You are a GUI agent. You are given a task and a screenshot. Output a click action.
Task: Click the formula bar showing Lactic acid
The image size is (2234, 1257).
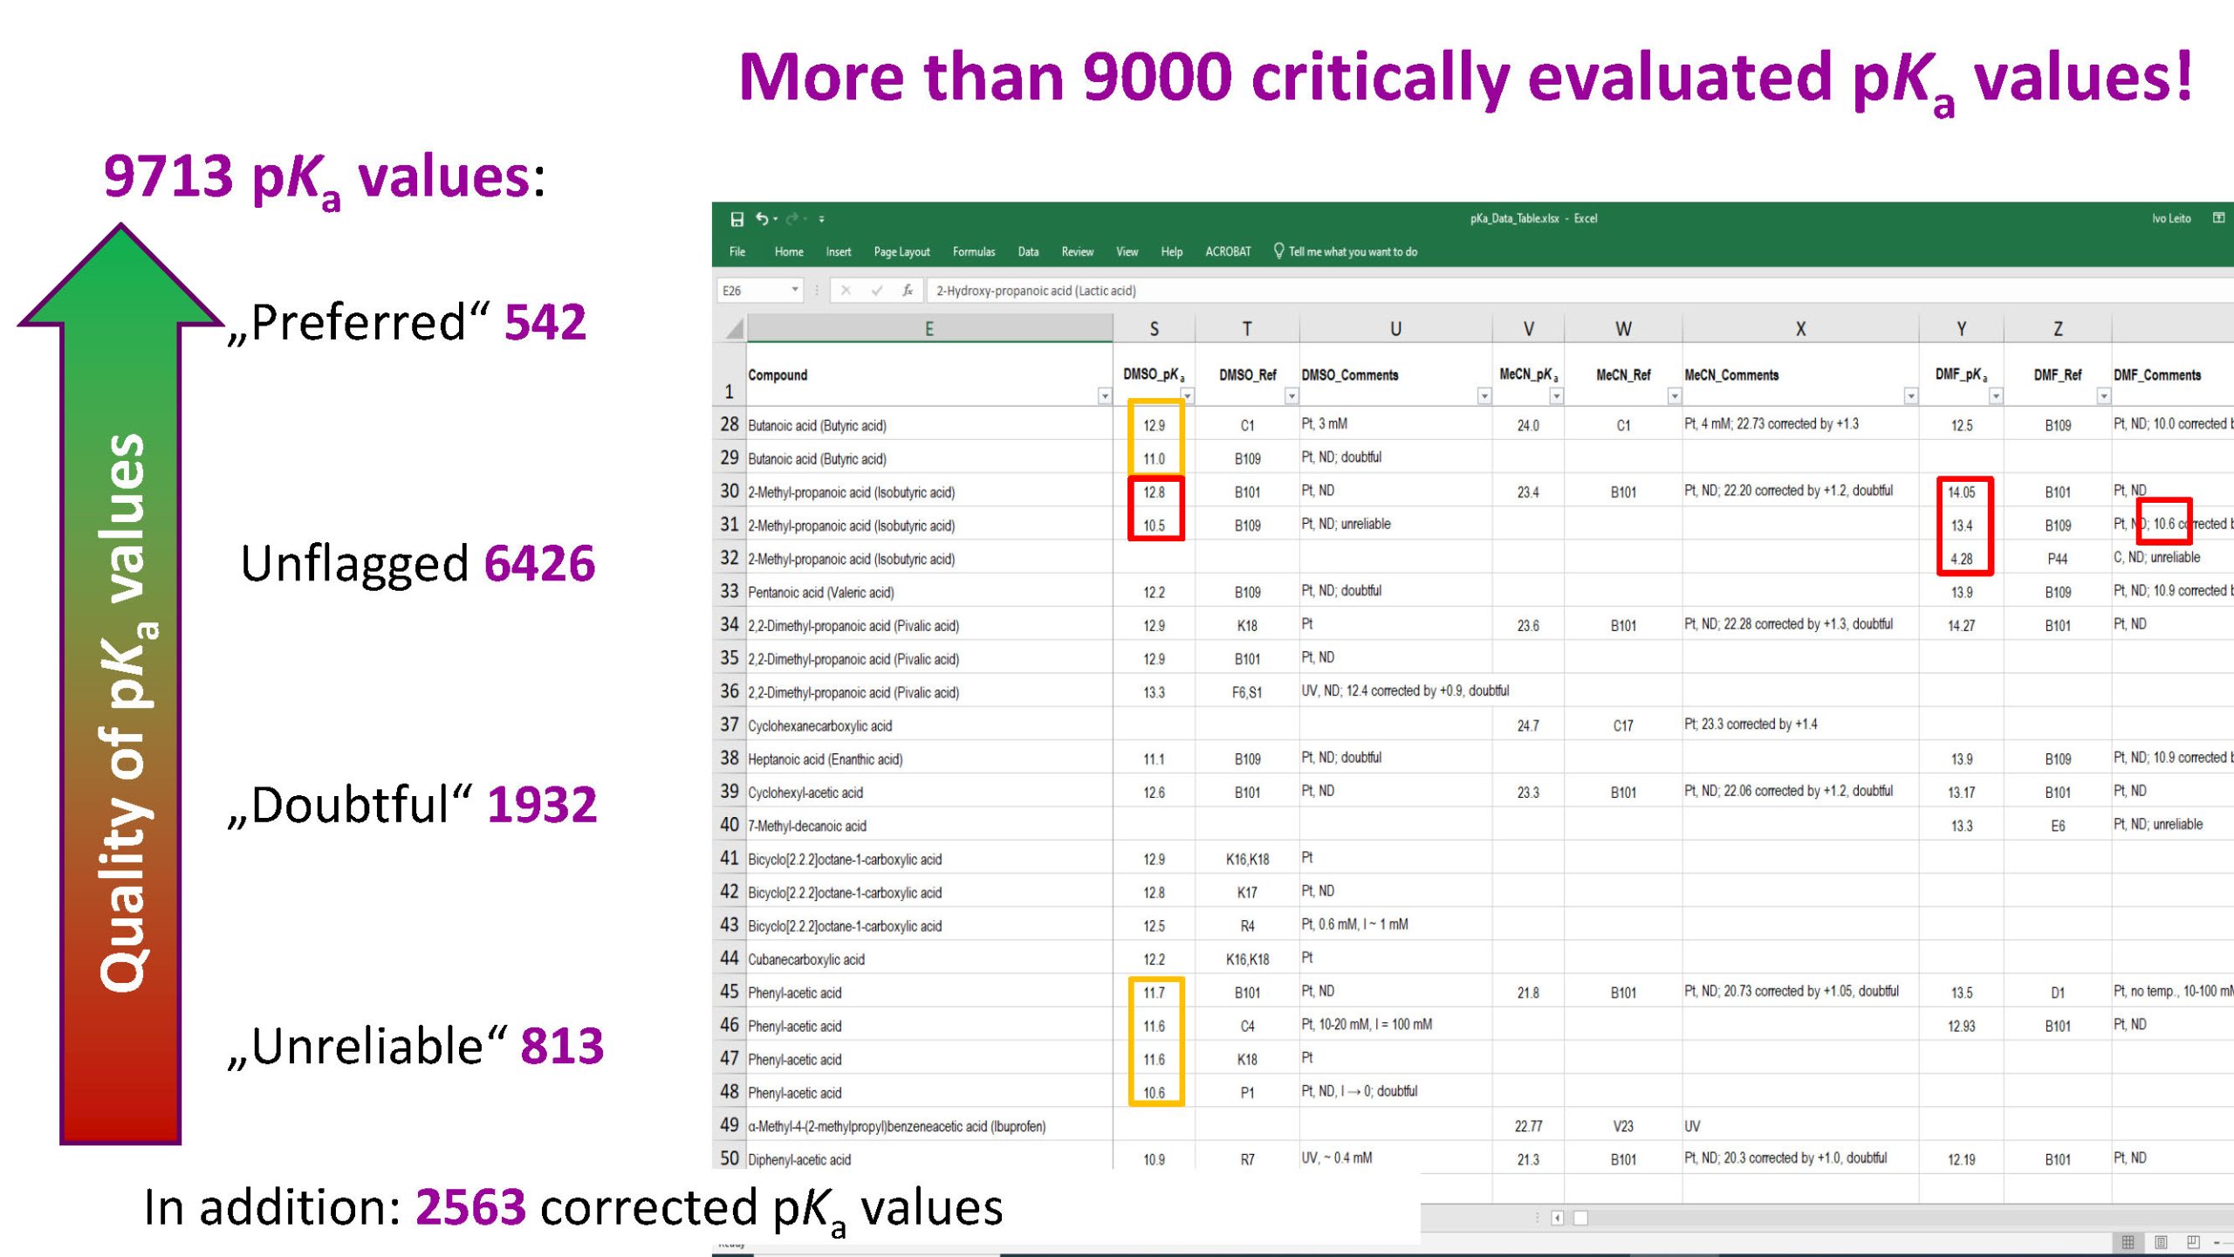pos(1035,291)
